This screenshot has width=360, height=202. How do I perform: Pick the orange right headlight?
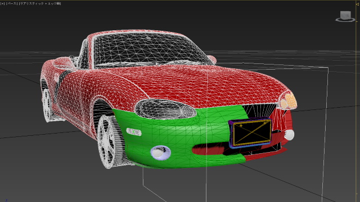(x=289, y=102)
